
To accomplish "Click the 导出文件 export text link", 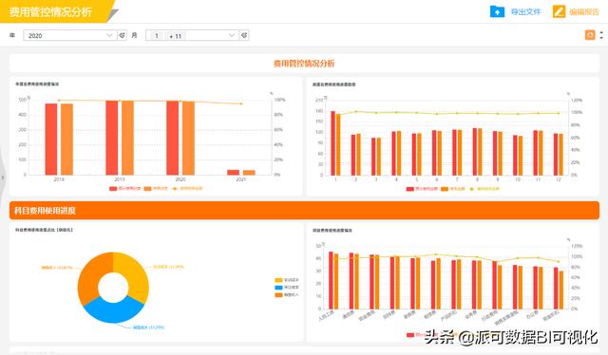I will point(525,11).
